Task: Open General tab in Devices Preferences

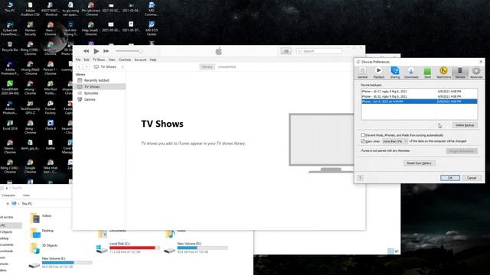Action: tap(362, 73)
